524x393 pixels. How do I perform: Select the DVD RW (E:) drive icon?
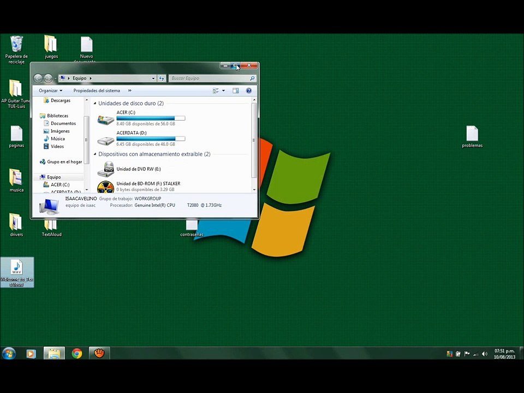click(x=105, y=169)
